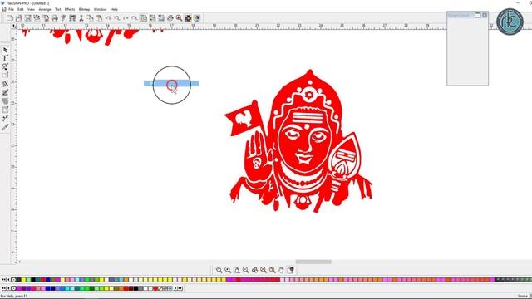Viewport: 532px width, 299px height.
Task: Open the Window menu
Action: (x=100, y=9)
